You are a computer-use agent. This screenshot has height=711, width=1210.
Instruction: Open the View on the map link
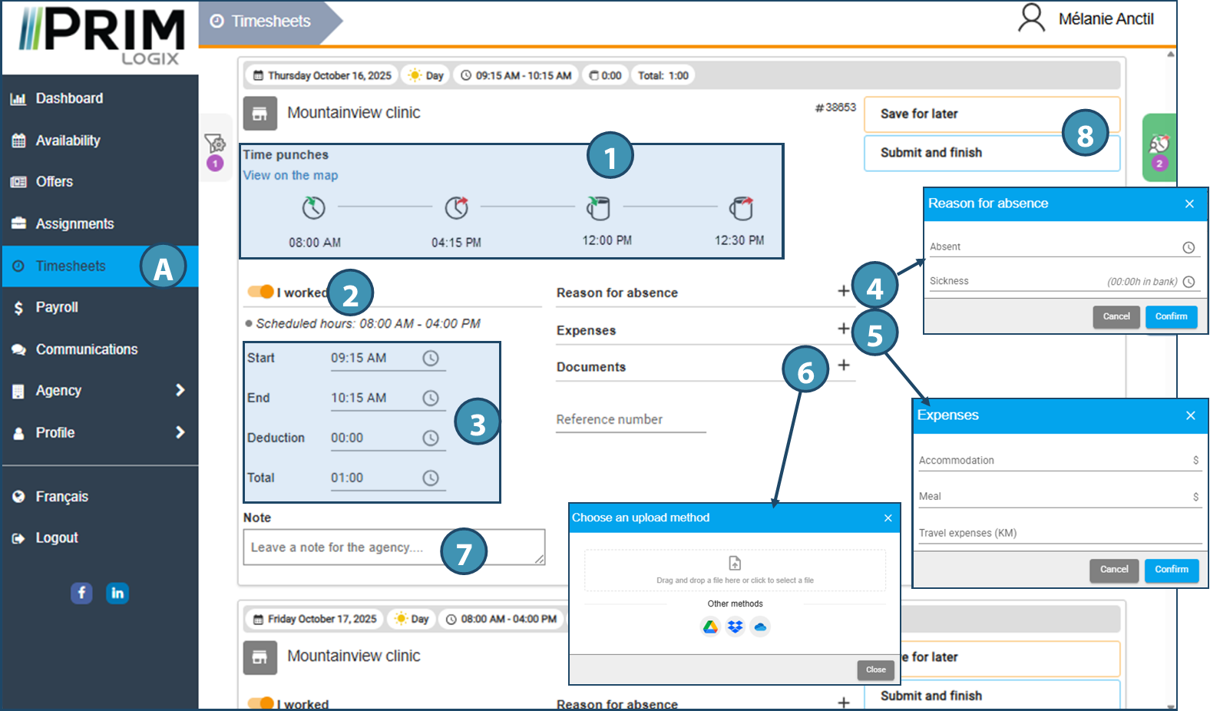tap(290, 175)
